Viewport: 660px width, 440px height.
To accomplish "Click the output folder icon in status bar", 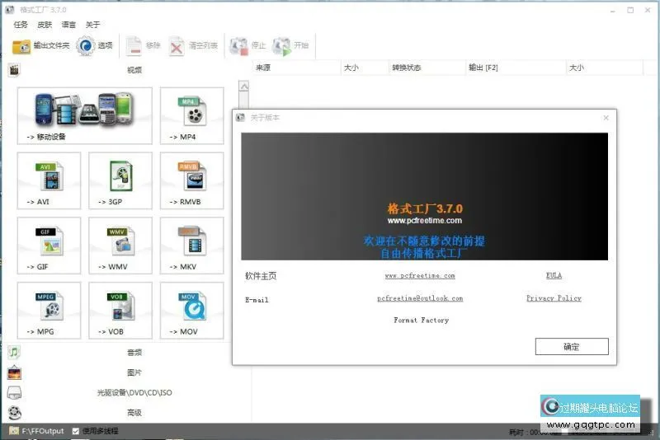I will [x=14, y=431].
